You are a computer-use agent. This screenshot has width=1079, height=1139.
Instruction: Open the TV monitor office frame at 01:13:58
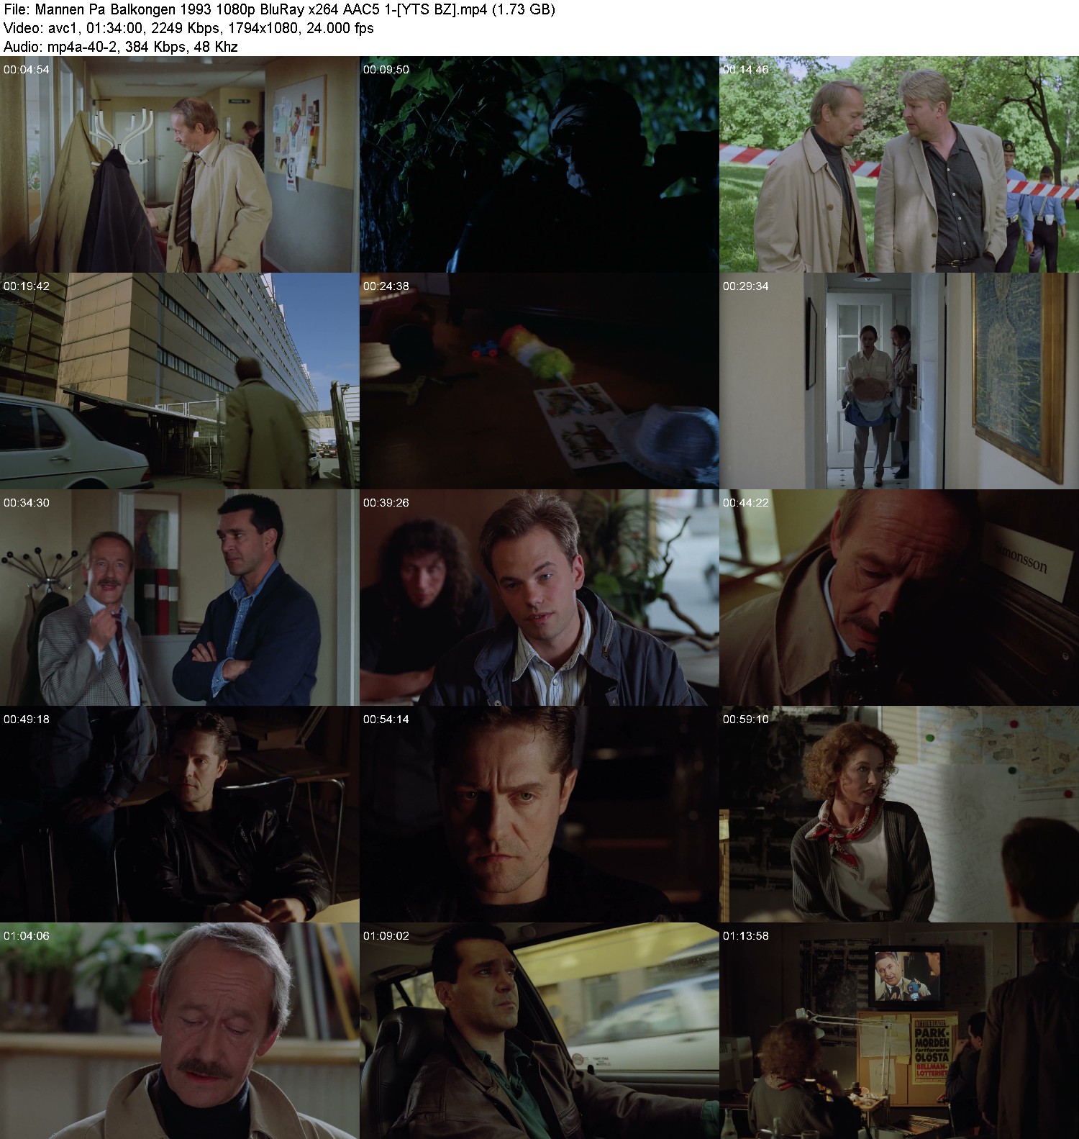tap(899, 1030)
